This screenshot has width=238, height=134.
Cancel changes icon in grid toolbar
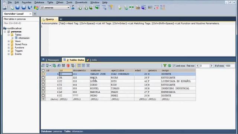73,66
